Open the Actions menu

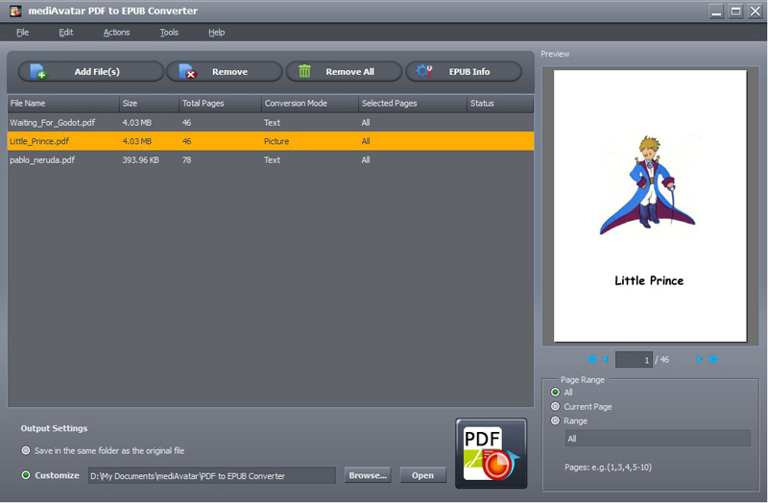(x=116, y=33)
